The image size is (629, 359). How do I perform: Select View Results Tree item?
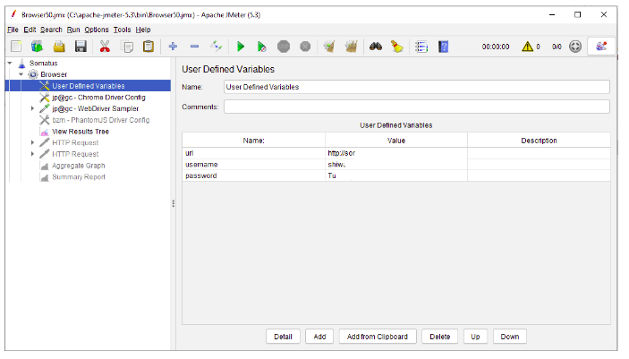tap(81, 132)
